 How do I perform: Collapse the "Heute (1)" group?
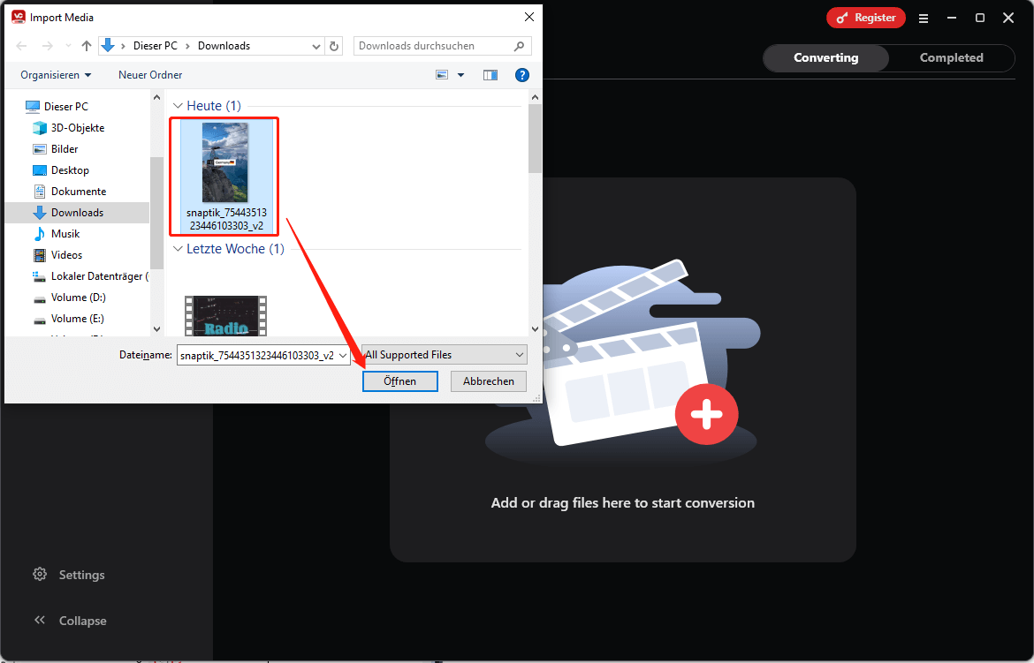pyautogui.click(x=177, y=105)
